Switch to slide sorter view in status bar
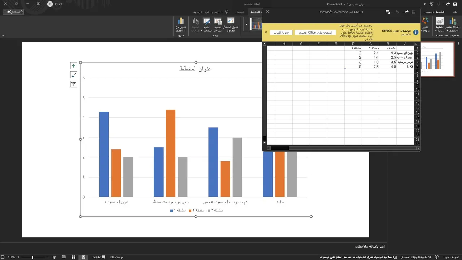462x260 pixels. [74, 257]
